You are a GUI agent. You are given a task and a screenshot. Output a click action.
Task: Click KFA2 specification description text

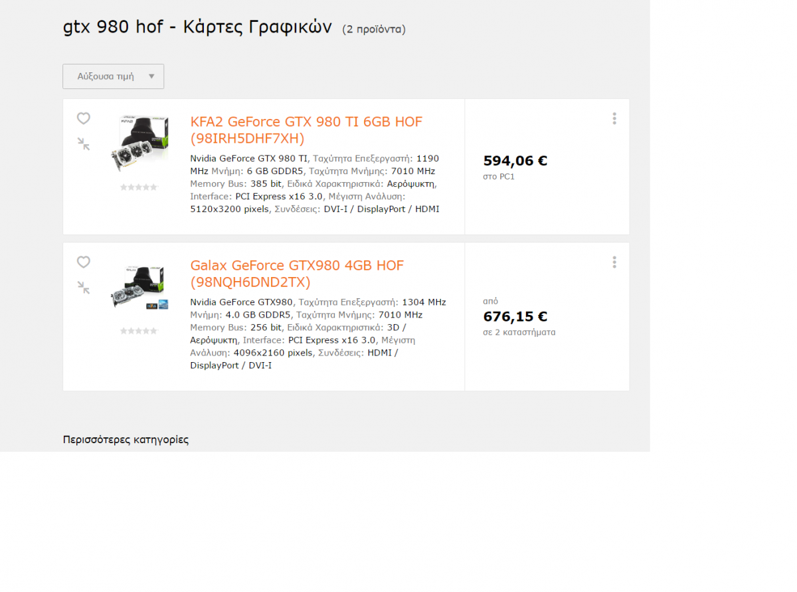pos(315,183)
